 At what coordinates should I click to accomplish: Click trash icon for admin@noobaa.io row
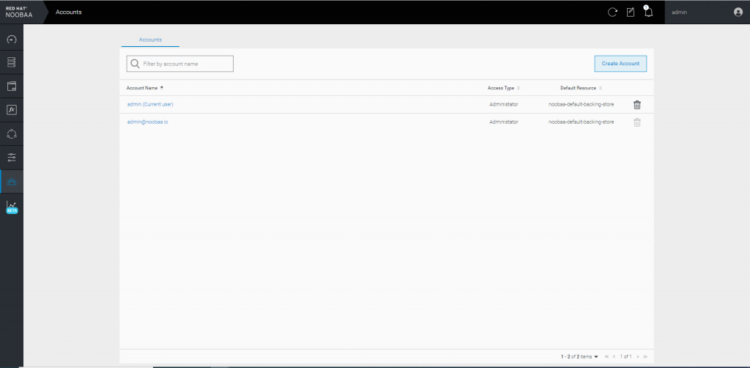point(636,122)
